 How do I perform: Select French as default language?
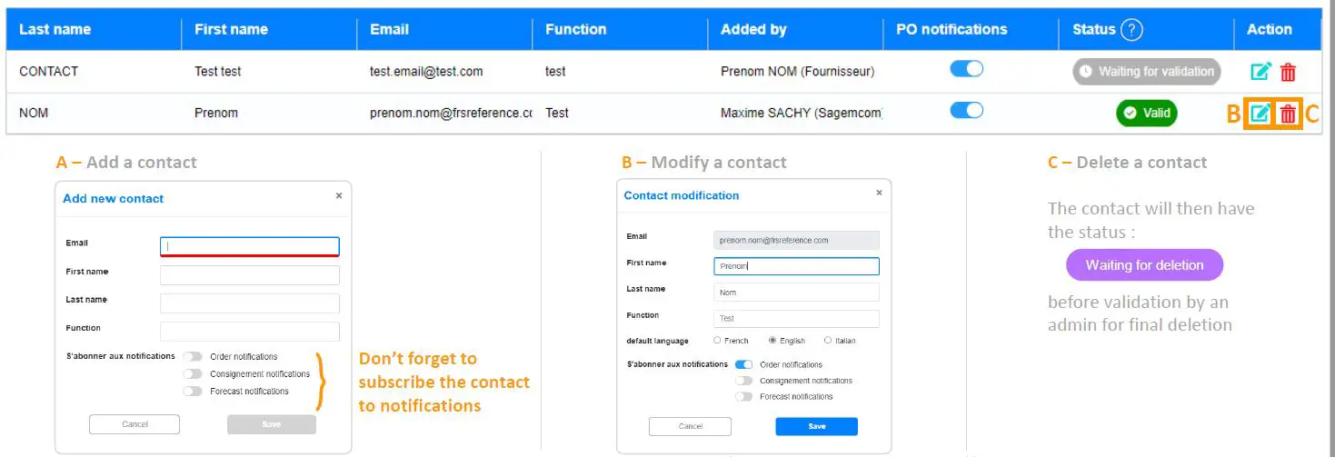click(x=717, y=341)
